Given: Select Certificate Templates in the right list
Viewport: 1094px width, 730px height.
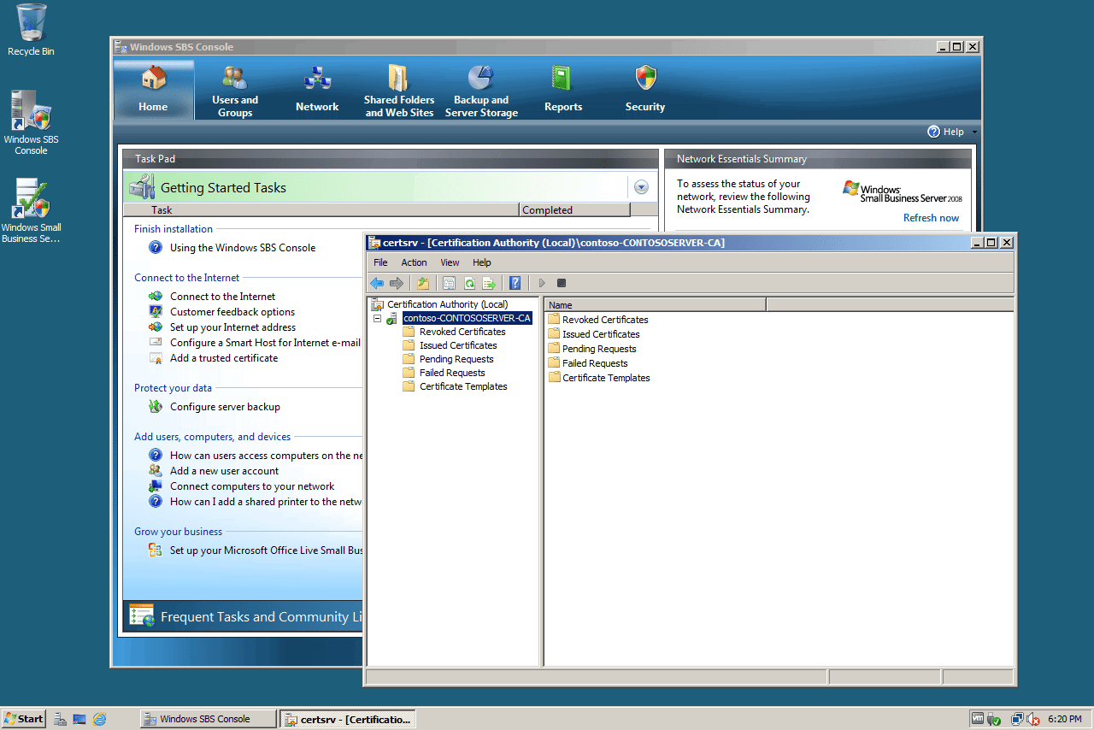Looking at the screenshot, I should point(606,378).
